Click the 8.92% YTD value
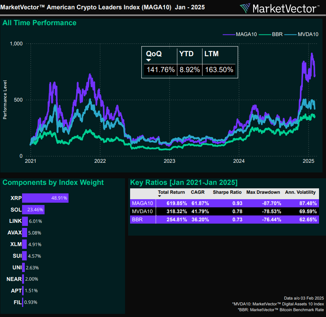The height and width of the screenshot is (317, 326). [190, 69]
